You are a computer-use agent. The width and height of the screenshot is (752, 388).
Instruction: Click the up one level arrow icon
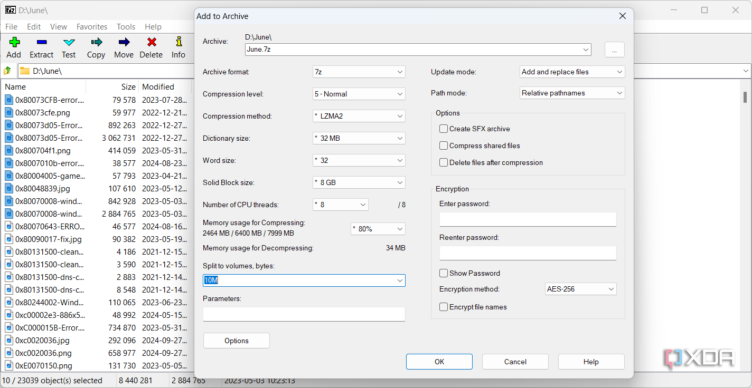click(8, 71)
